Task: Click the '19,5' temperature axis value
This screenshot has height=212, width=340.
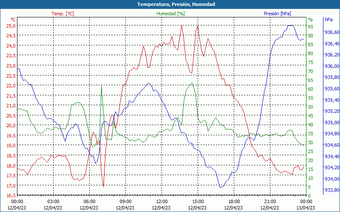Action: 11,136
